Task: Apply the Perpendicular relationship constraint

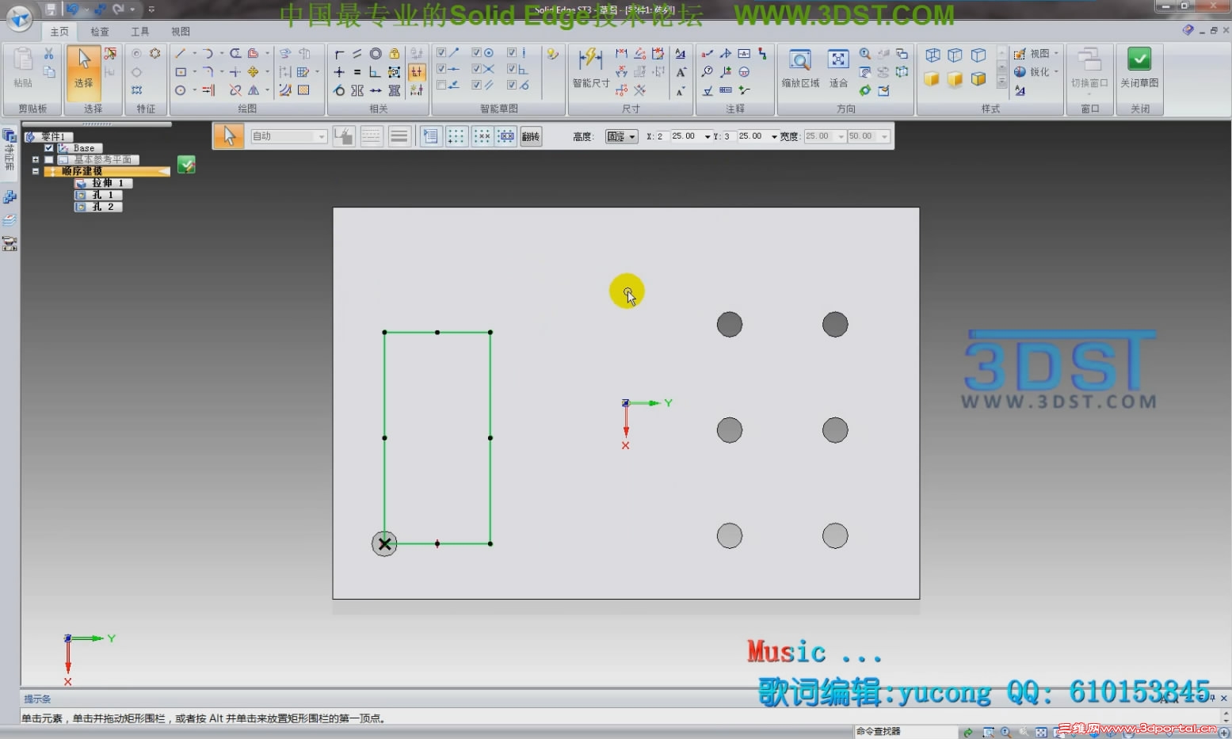Action: [376, 72]
